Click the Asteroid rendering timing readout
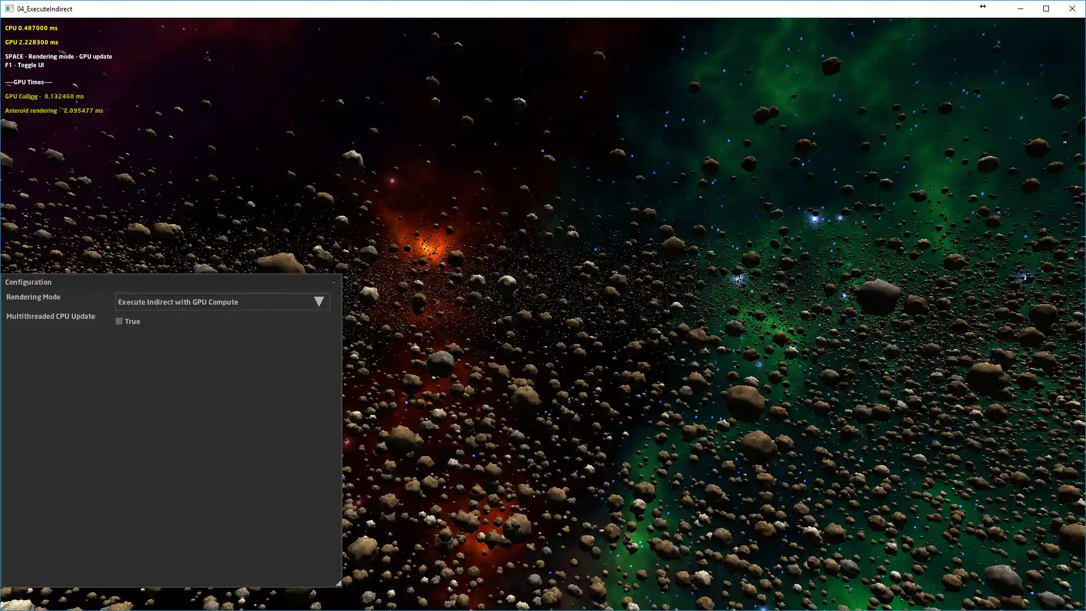This screenshot has width=1086, height=611. tap(54, 110)
